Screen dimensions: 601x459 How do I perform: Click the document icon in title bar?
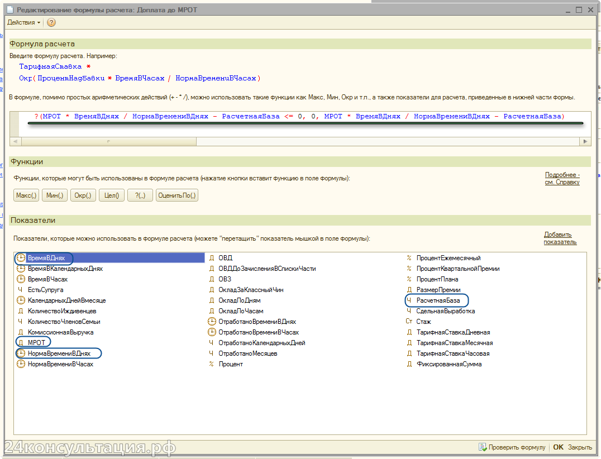(9, 9)
